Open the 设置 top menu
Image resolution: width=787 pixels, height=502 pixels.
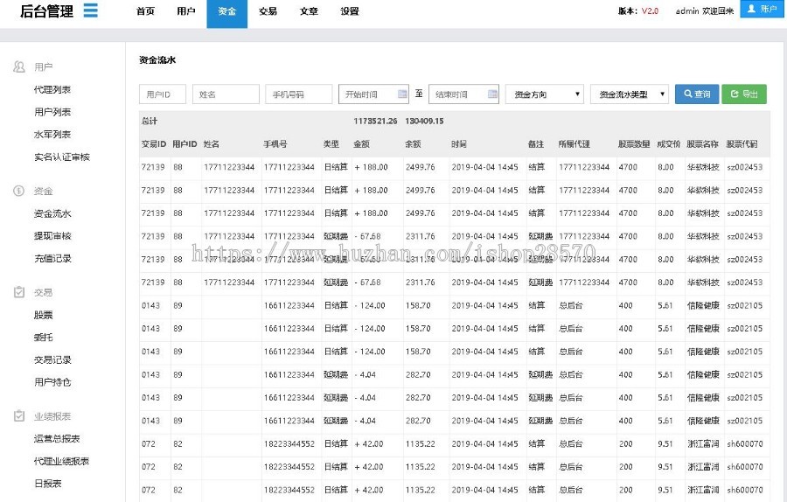(349, 11)
